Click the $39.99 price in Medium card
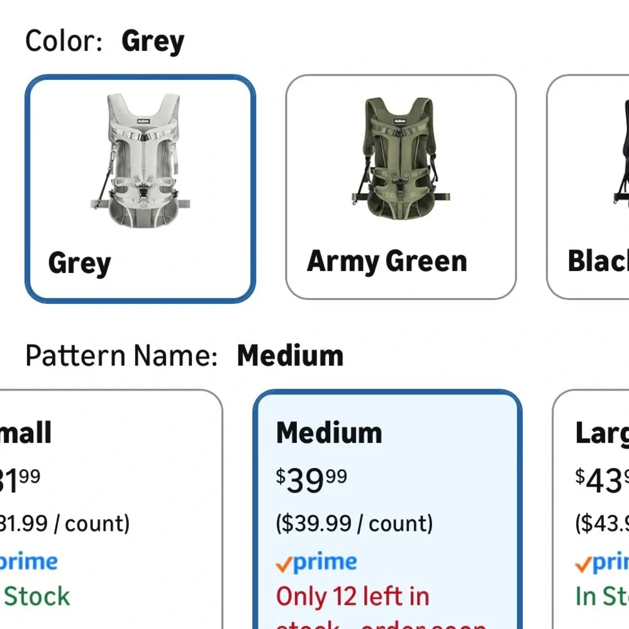The height and width of the screenshot is (629, 629). 311,480
